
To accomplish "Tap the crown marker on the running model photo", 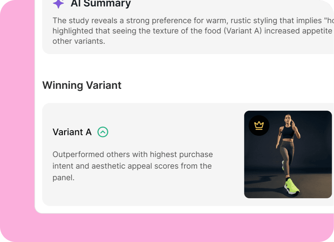I will point(259,126).
